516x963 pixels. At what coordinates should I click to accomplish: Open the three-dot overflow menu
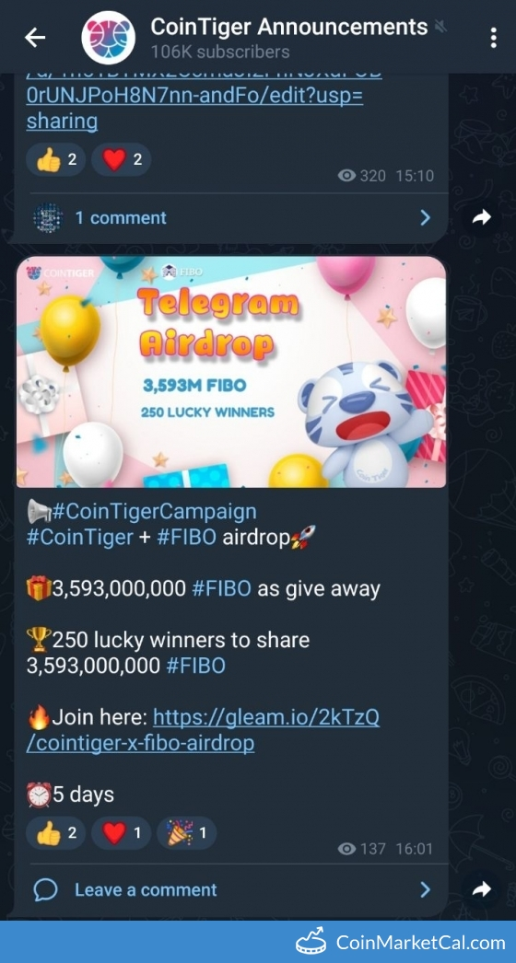click(493, 38)
